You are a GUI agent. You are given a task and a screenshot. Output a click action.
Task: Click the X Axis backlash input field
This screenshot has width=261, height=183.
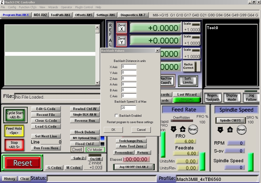129,67
